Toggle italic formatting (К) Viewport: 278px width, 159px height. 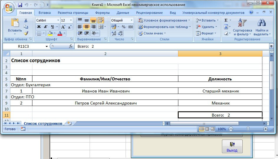pyautogui.click(x=46, y=27)
